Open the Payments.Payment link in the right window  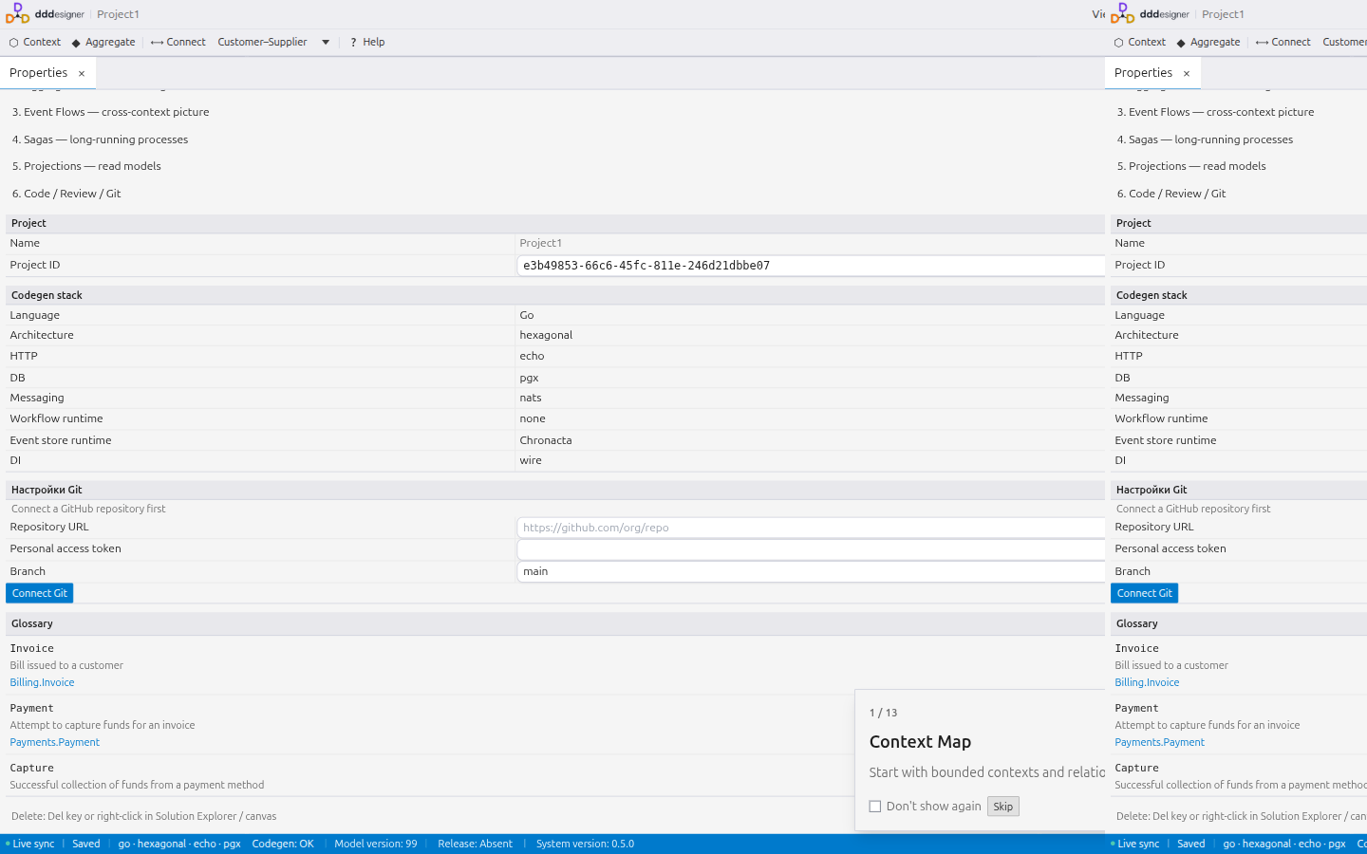click(x=1160, y=742)
